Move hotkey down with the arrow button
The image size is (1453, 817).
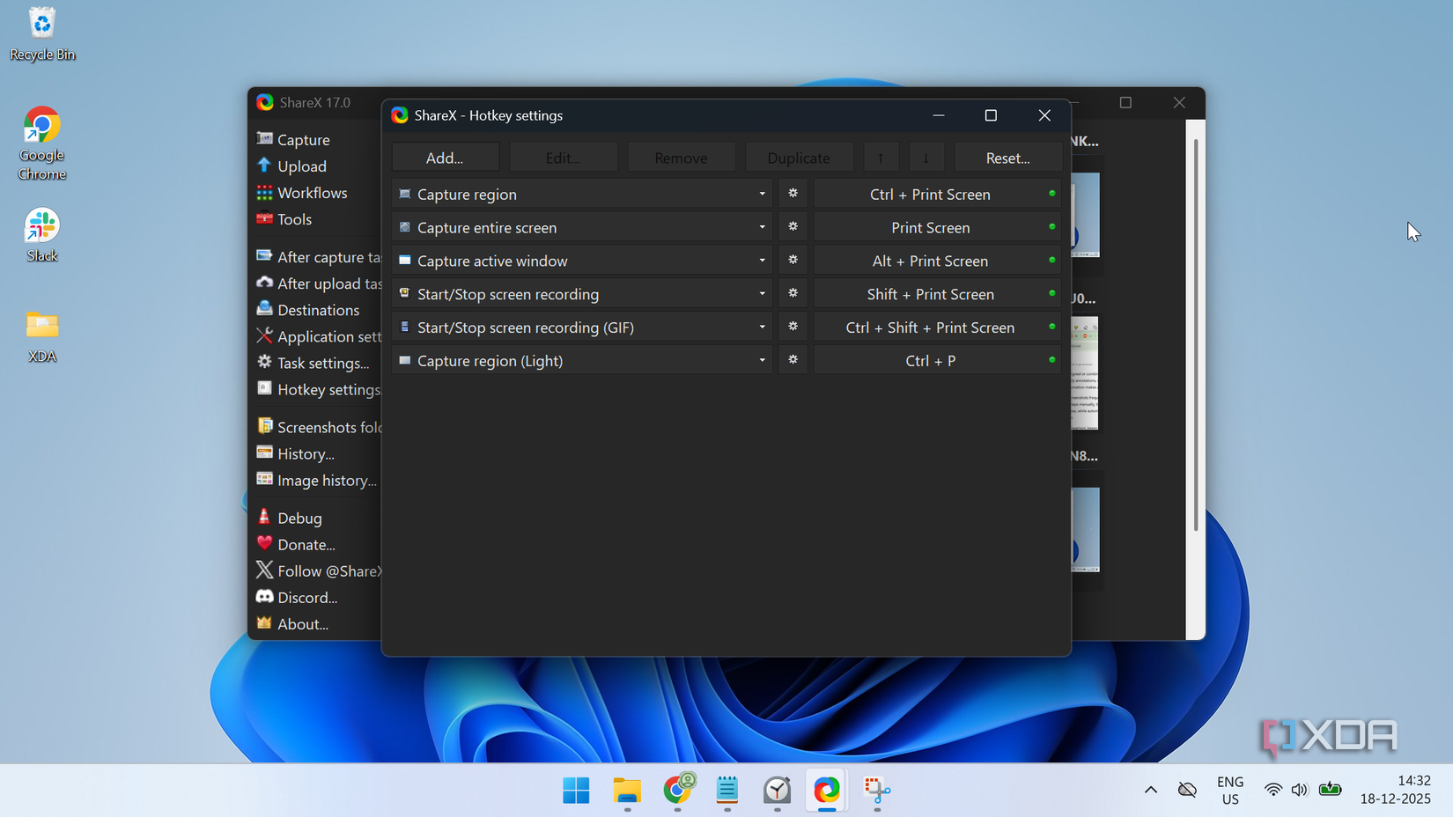coord(926,158)
